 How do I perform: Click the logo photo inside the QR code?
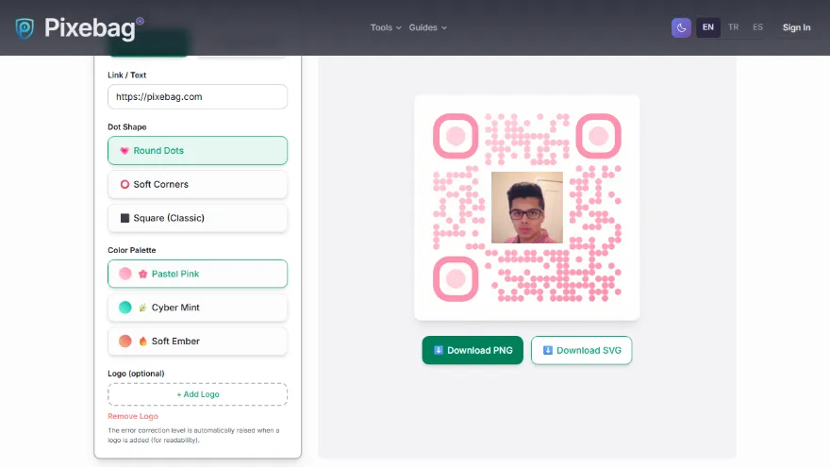coord(527,208)
